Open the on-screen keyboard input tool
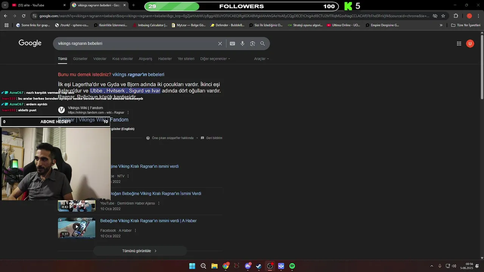 pyautogui.click(x=233, y=43)
